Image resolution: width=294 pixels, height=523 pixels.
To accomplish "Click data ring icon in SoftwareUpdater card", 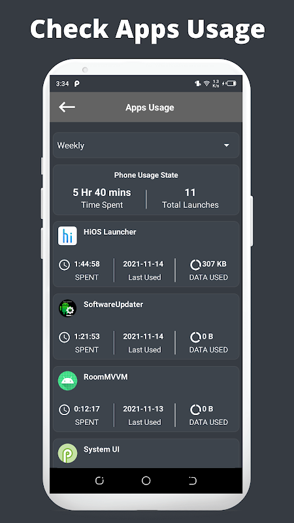I will 195,337.
